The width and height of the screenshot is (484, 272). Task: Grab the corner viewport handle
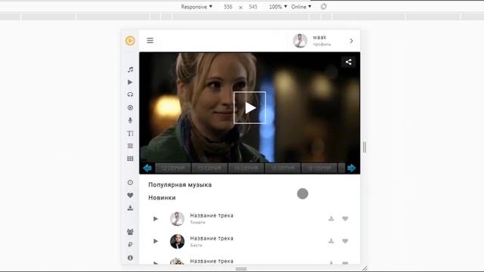click(365, 269)
